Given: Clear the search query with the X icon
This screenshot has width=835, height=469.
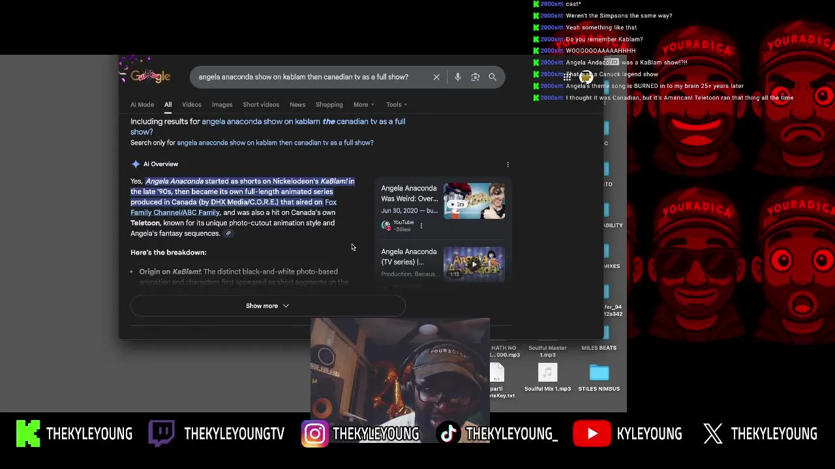Looking at the screenshot, I should [436, 77].
